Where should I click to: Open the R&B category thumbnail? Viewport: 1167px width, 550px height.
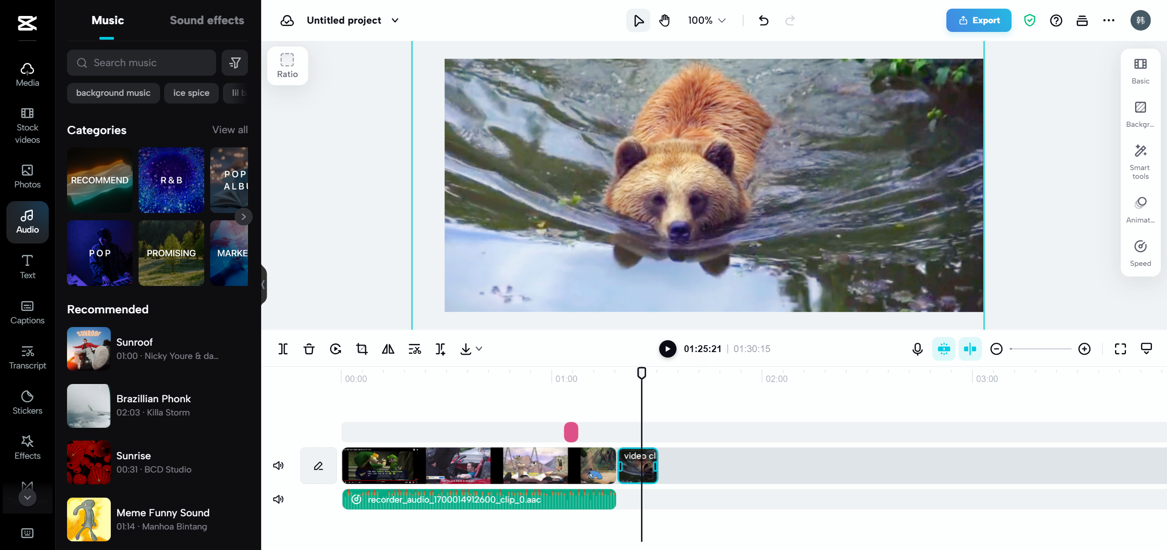[x=171, y=180]
